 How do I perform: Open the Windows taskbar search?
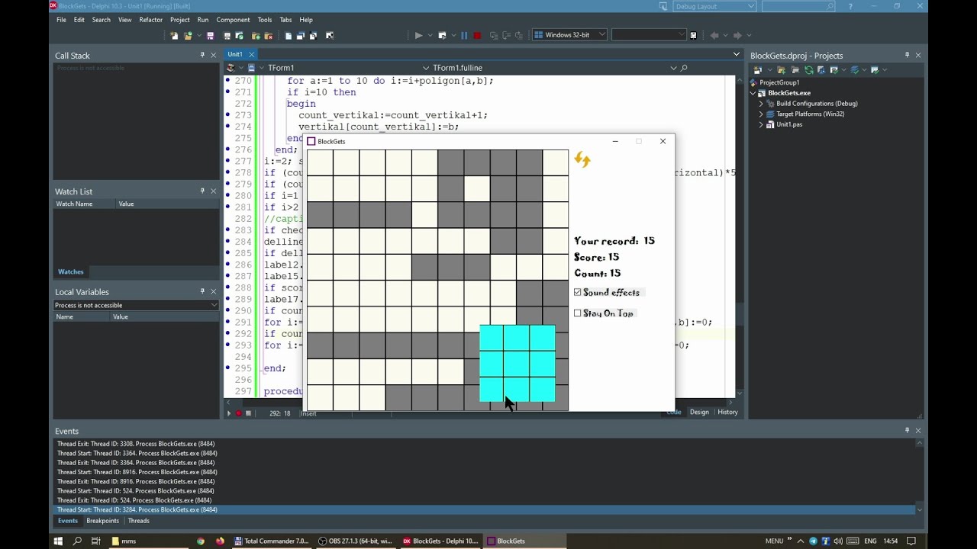click(x=77, y=541)
